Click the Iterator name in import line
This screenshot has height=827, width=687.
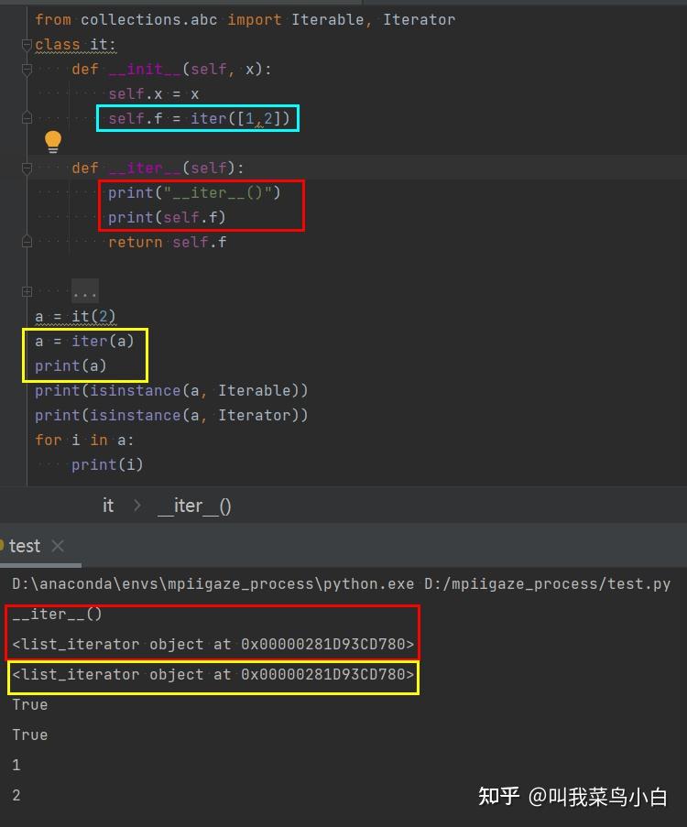(x=419, y=19)
